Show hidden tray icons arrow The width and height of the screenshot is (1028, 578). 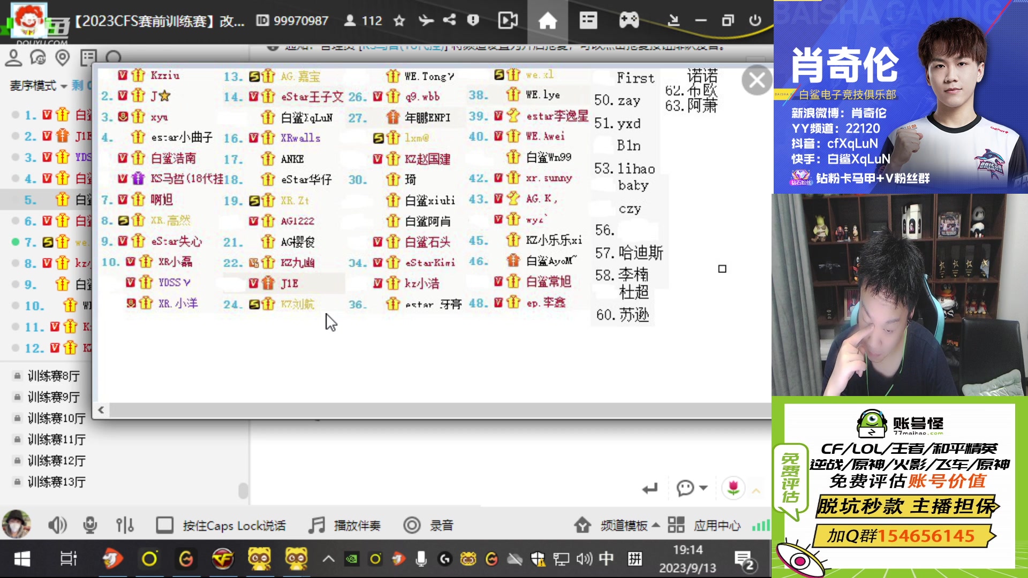pyautogui.click(x=328, y=559)
